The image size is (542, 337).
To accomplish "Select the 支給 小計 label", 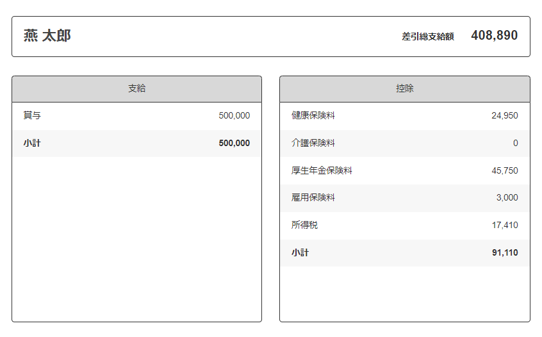I will coord(32,143).
